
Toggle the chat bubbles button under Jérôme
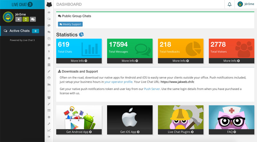pyautogui.click(x=33, y=19)
